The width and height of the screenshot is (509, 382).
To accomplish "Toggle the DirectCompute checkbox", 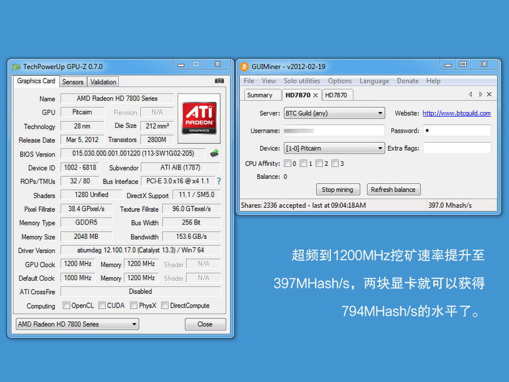I will [165, 305].
